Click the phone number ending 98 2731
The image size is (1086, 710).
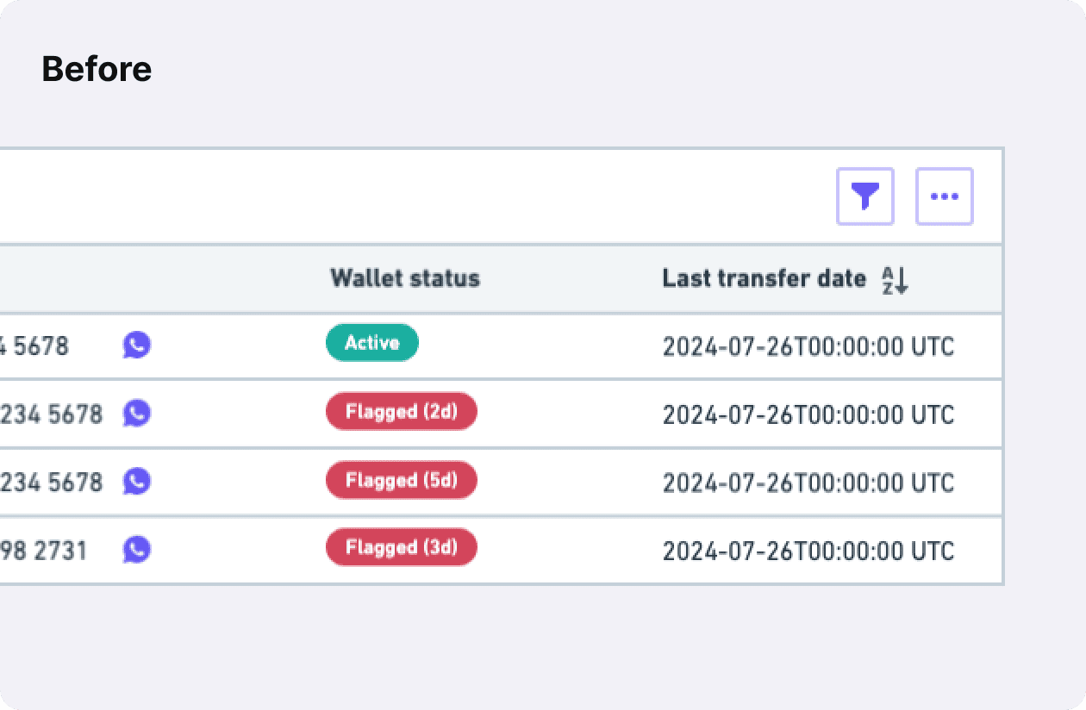(43, 550)
